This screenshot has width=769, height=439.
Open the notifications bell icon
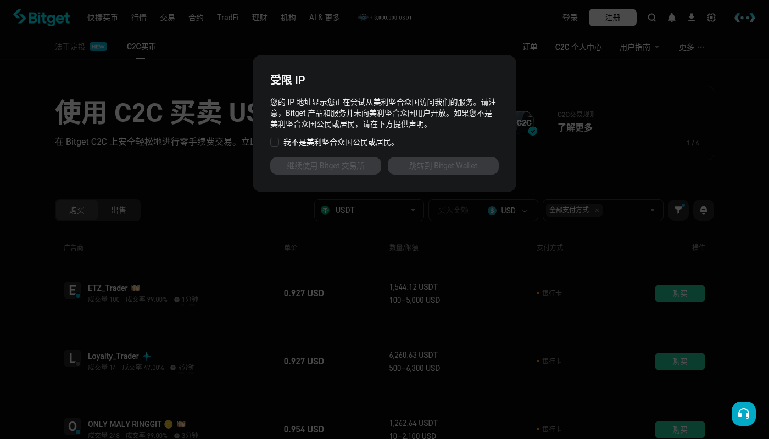672,18
